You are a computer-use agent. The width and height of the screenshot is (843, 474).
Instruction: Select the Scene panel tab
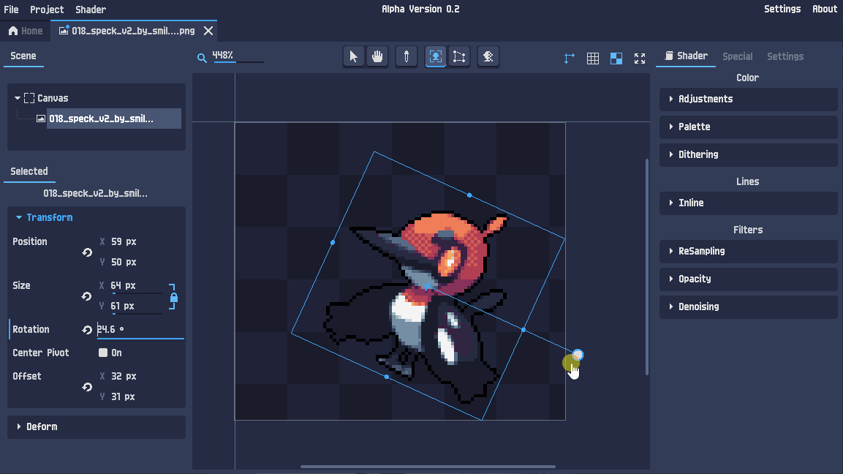point(23,56)
